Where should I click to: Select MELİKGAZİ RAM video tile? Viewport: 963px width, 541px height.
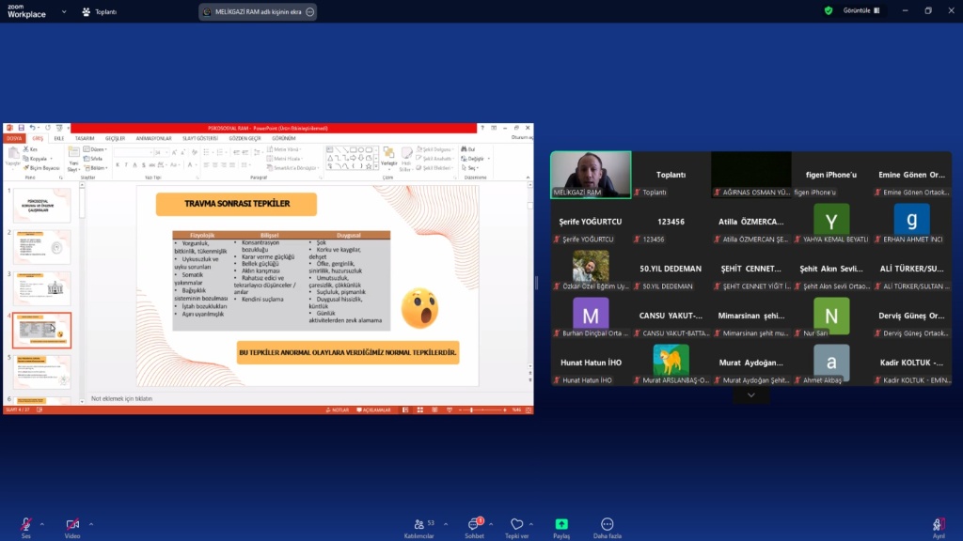pos(590,175)
